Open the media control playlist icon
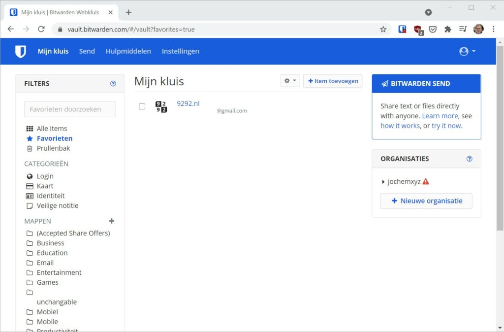The height and width of the screenshot is (332, 504). click(x=463, y=29)
